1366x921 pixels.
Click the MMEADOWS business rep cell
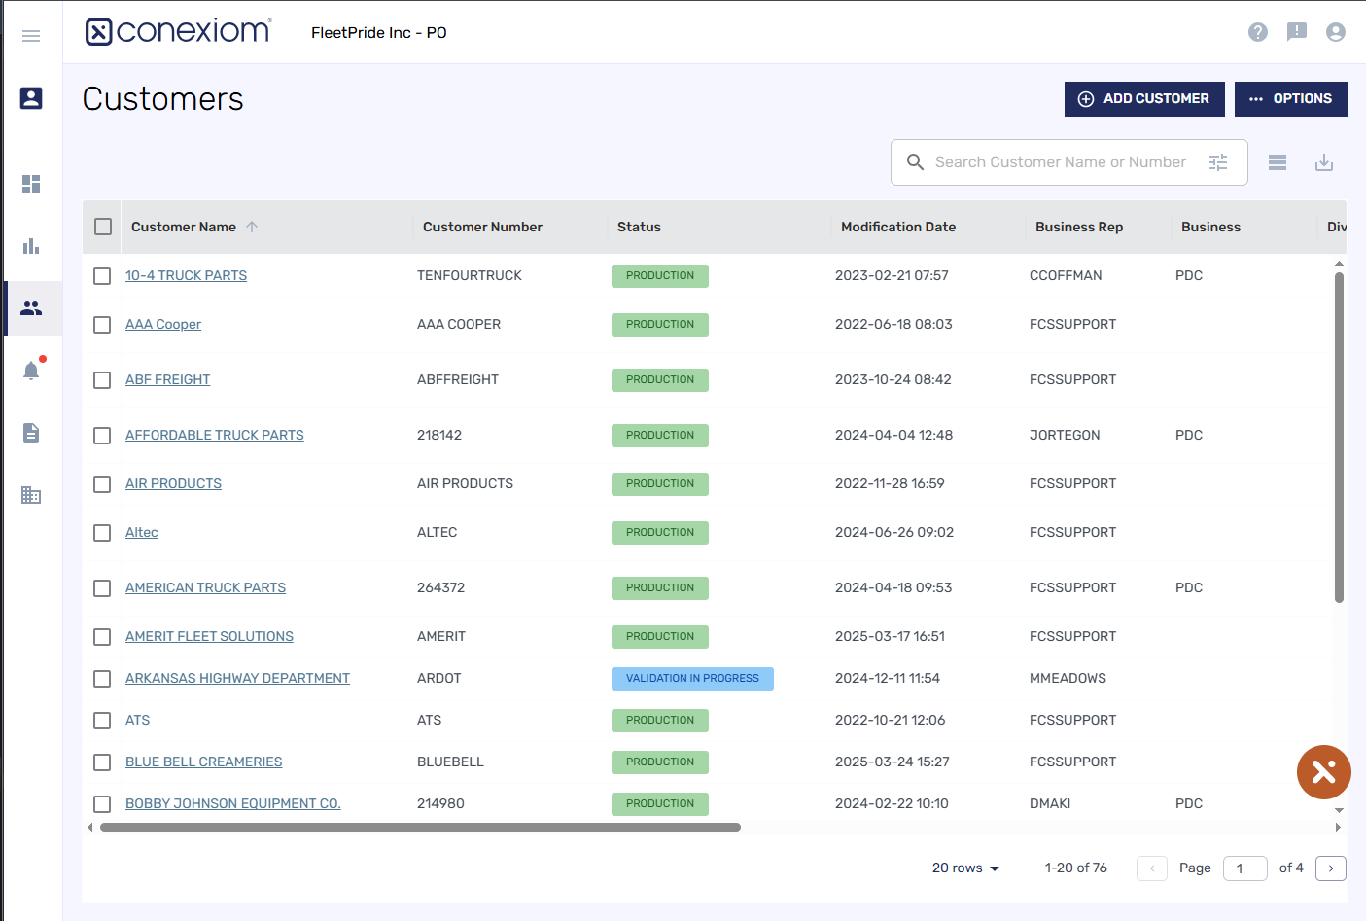point(1068,679)
